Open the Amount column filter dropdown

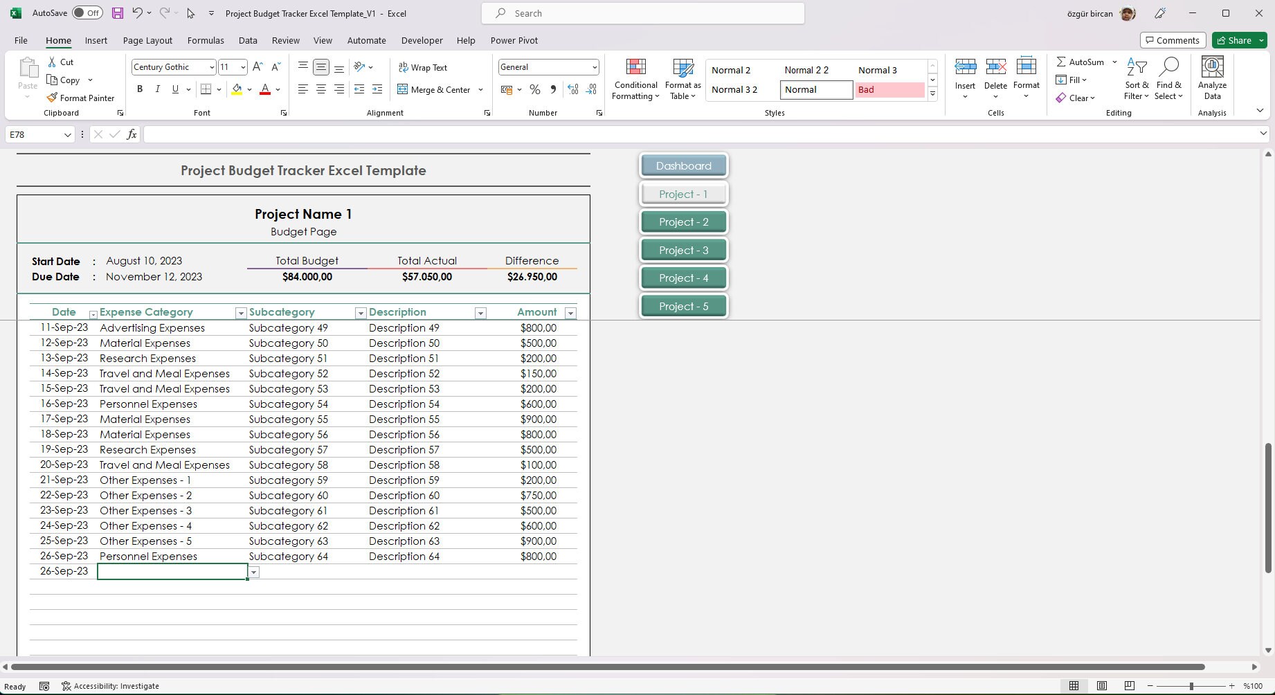pyautogui.click(x=570, y=313)
